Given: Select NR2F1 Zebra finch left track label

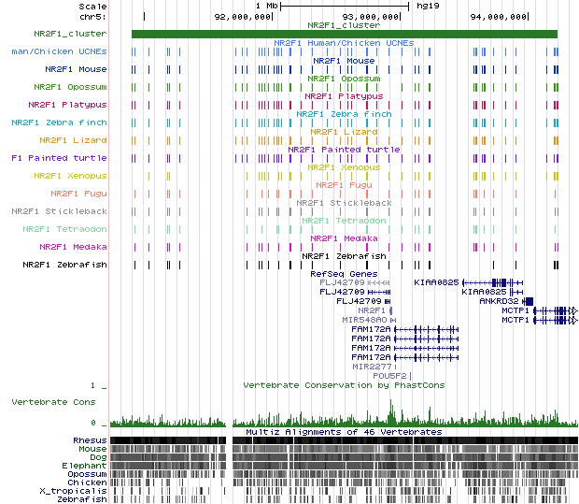Looking at the screenshot, I should (x=59, y=122).
